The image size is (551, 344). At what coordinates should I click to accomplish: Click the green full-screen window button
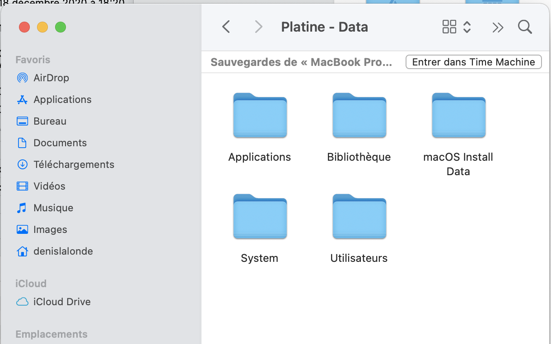[61, 27]
